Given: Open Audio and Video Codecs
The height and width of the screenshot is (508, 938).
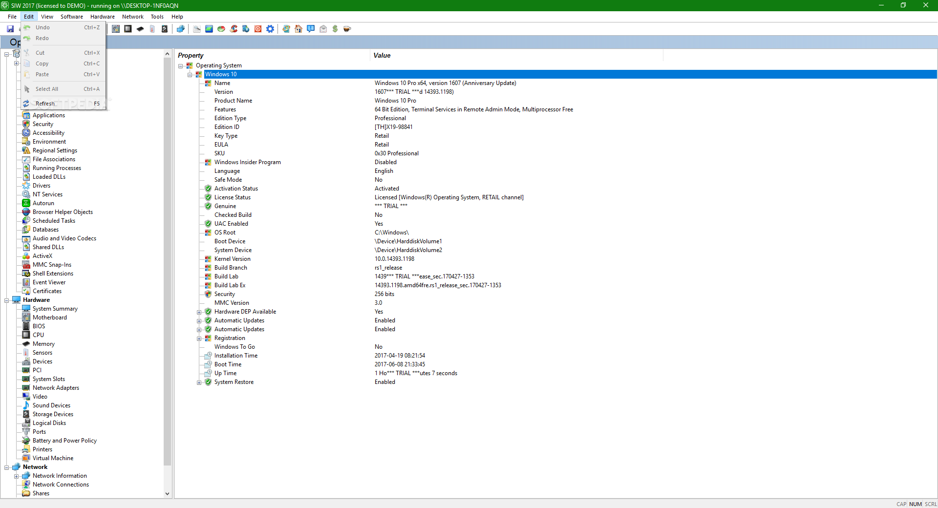Looking at the screenshot, I should (x=64, y=238).
